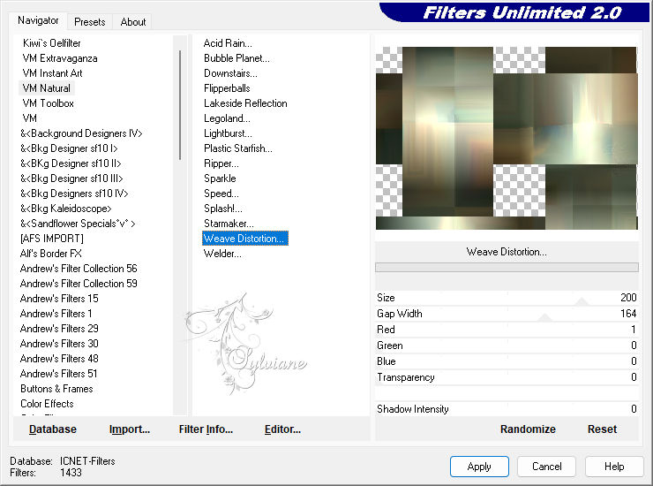This screenshot has width=653, height=486.
Task: Choose the Ripper filter
Action: tap(221, 163)
